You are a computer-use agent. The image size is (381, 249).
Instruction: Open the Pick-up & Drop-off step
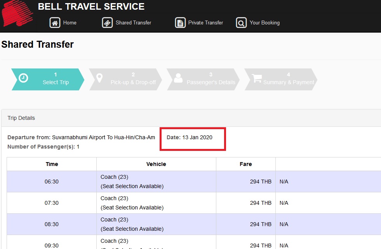coord(133,80)
